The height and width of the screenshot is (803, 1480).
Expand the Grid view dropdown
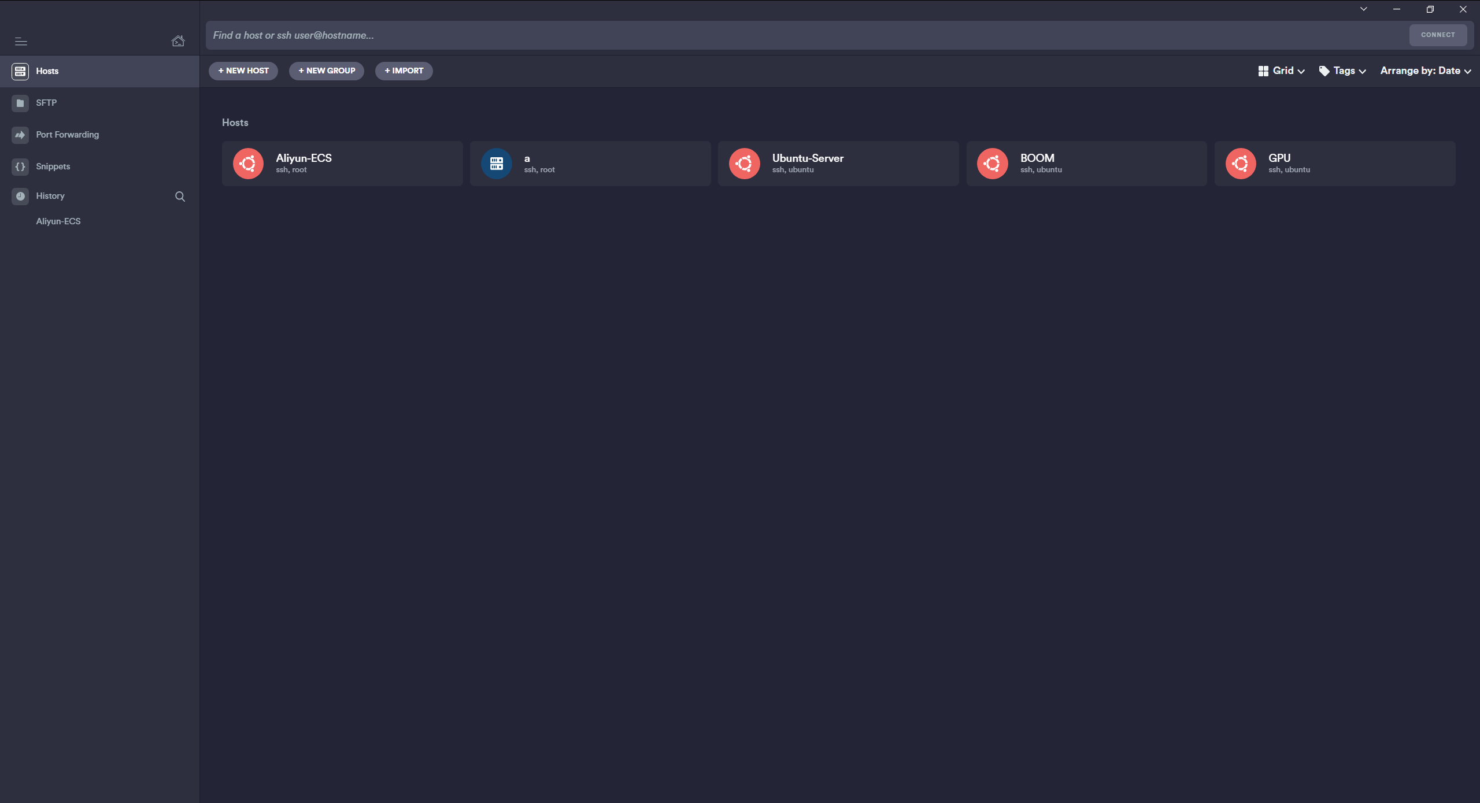pos(1281,71)
